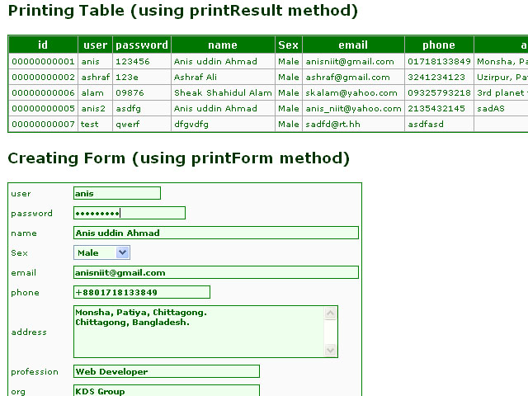Select table cell with id 00000000006
Viewport: 528px width, 396px height.
[x=43, y=93]
